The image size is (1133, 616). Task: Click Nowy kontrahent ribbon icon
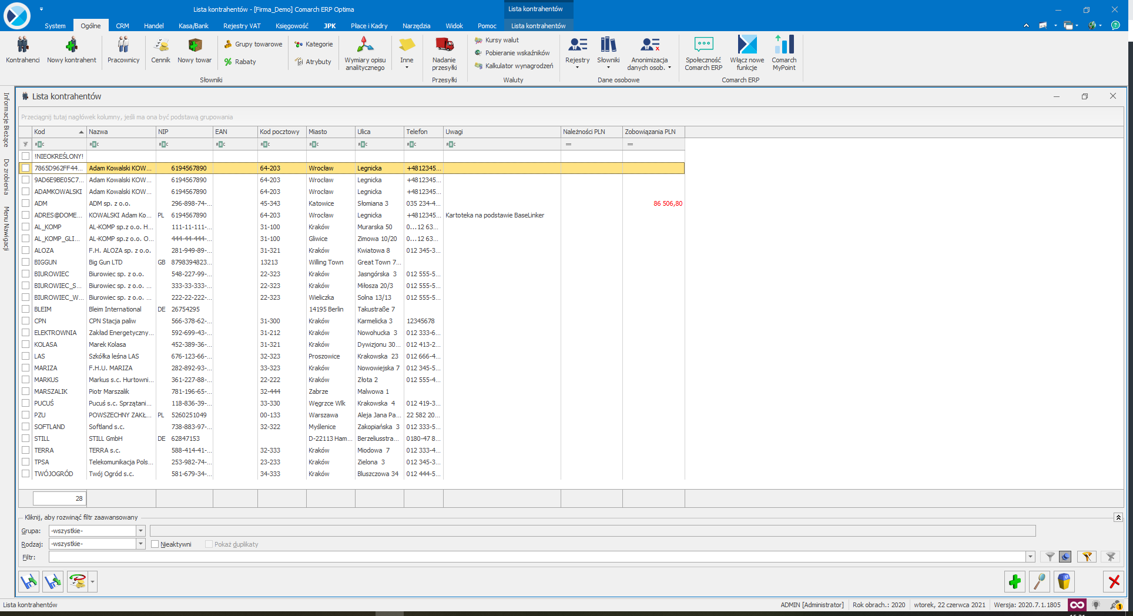(x=71, y=50)
